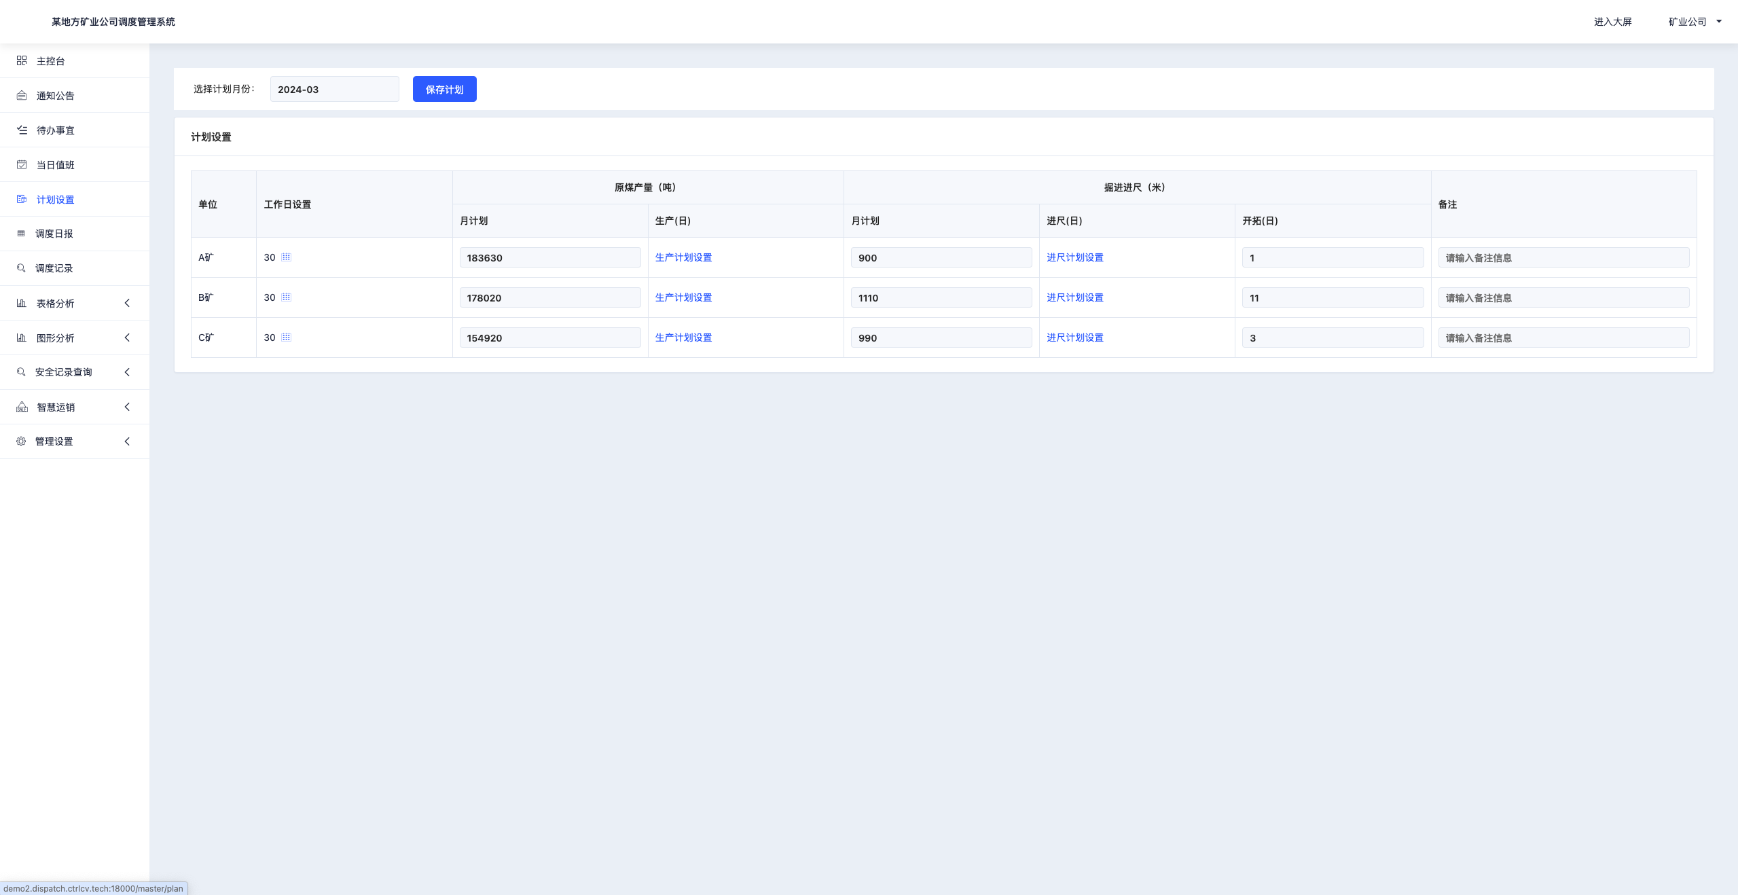The height and width of the screenshot is (895, 1738).
Task: Click the 调度记录 search icon
Action: tap(21, 268)
